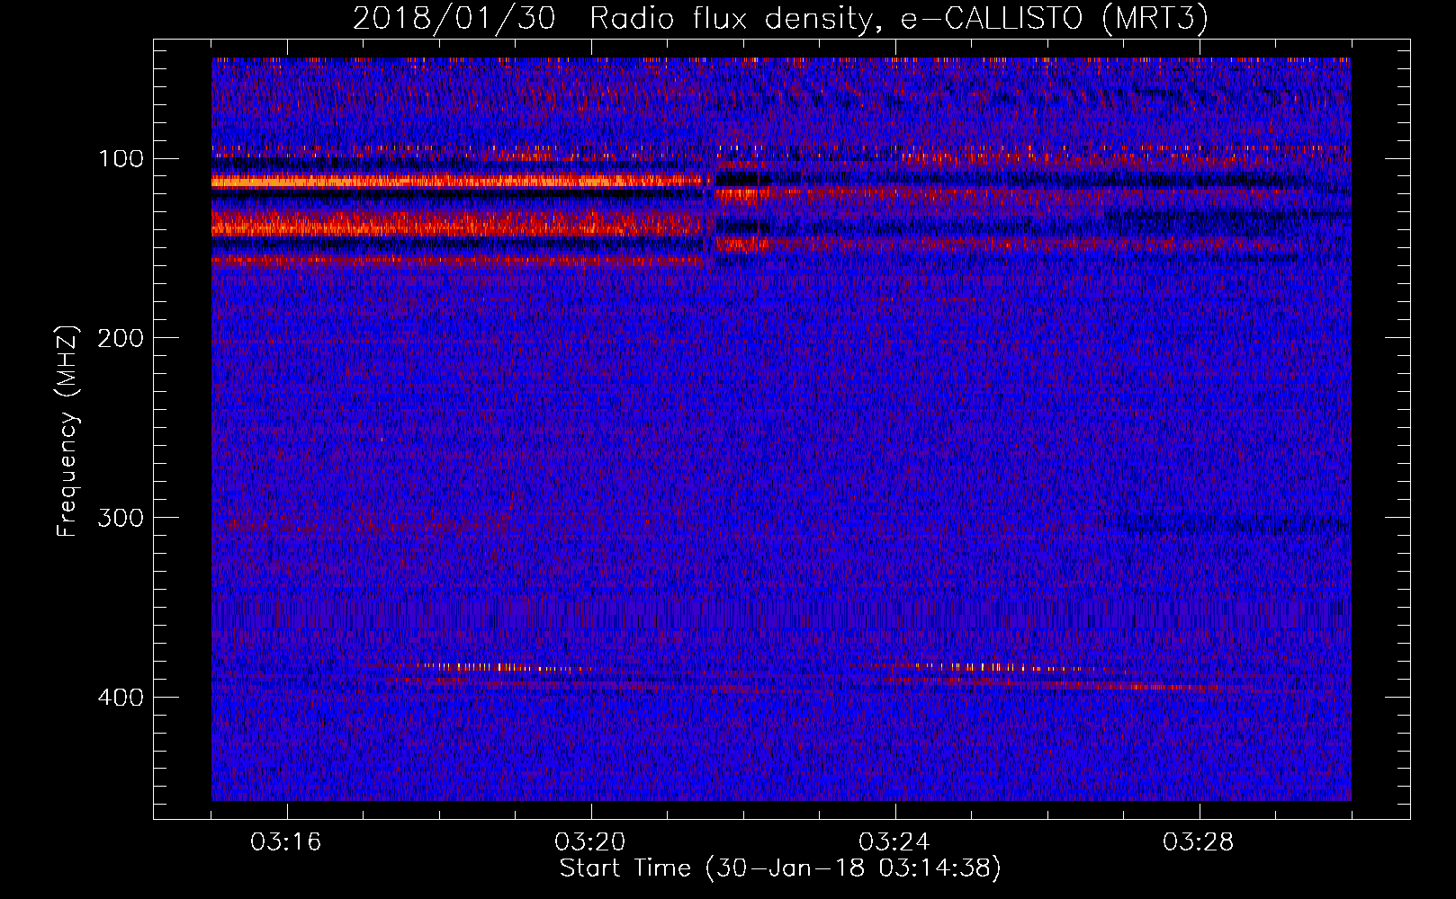Screen dimensions: 1456x899
Task: Click the broad red-orange band near 135 MHz
Action: (x=457, y=222)
